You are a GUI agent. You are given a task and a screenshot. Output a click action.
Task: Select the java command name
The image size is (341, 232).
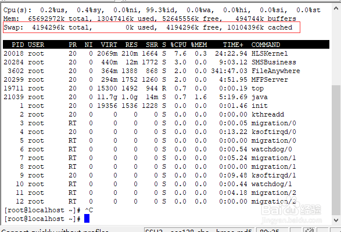(x=260, y=97)
